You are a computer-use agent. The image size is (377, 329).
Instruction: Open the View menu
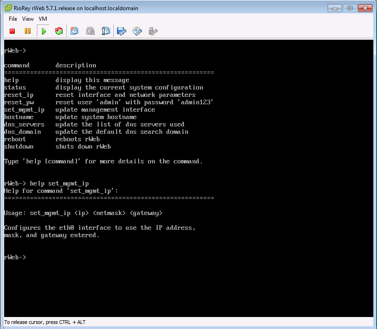pos(28,19)
